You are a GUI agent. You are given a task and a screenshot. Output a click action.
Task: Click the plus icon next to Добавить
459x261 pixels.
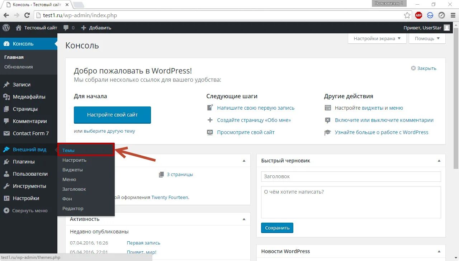(84, 28)
